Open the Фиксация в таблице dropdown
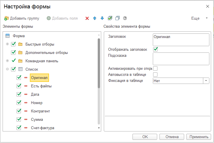 point(206,81)
